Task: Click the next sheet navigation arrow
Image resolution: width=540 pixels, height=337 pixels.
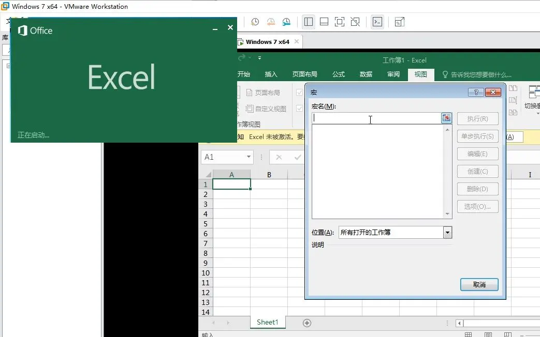Action: [x=228, y=323]
